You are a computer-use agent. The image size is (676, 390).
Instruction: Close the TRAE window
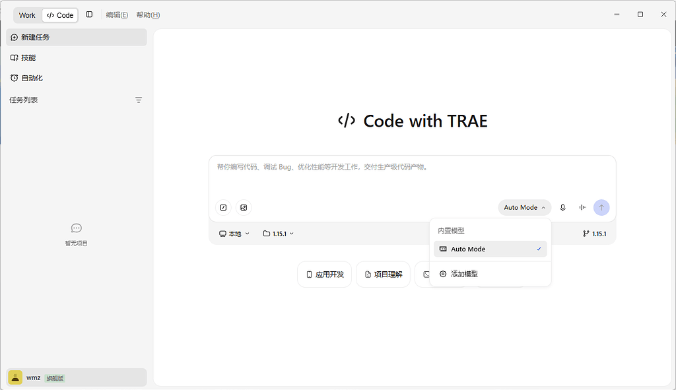click(x=663, y=15)
